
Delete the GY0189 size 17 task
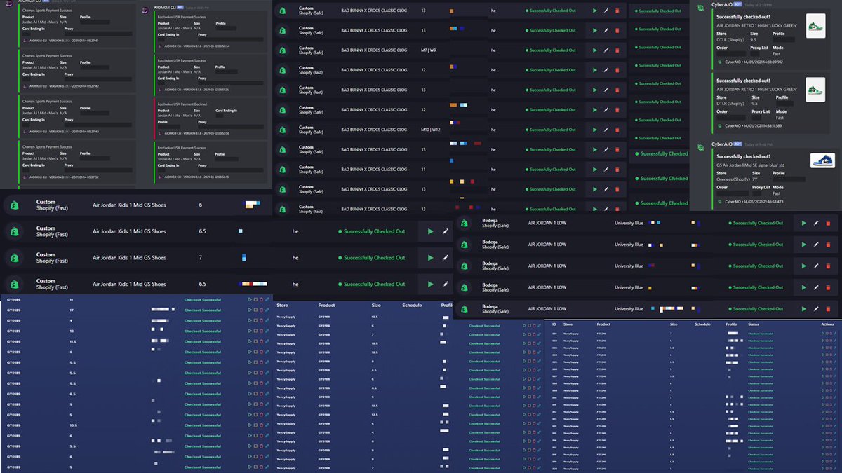261,310
